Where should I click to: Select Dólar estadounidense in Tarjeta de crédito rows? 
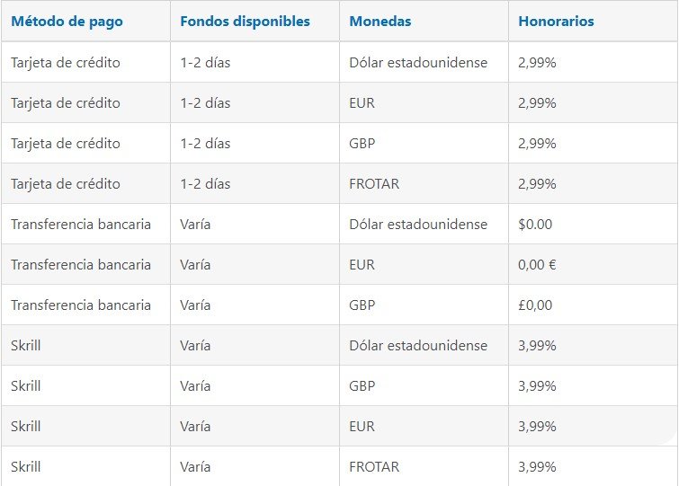point(418,63)
